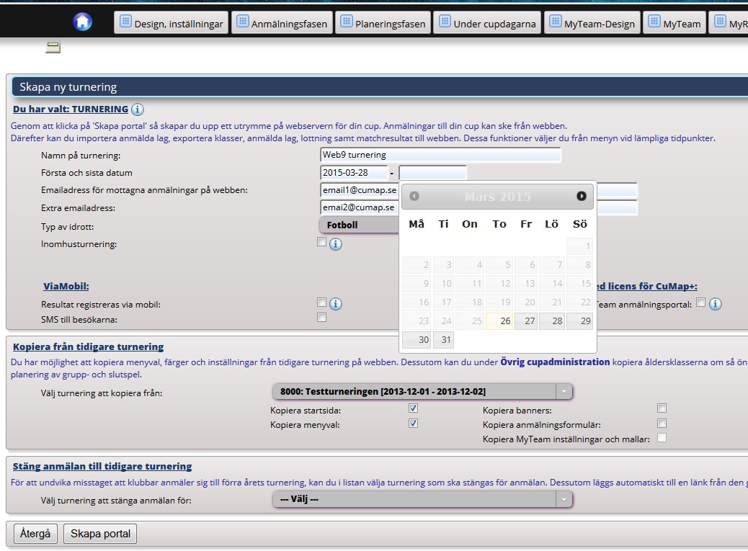Click the emai2@cumap.se extra email field
Screen dimensions: 748x551
(x=360, y=207)
